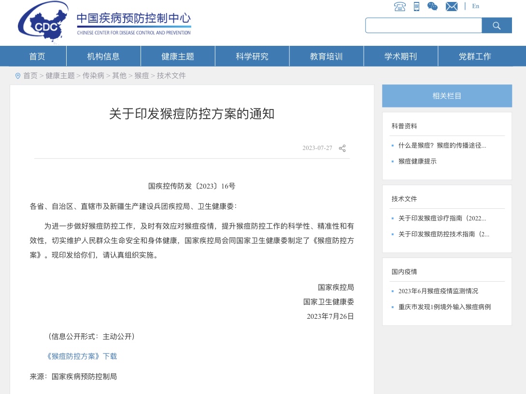Click the source line 来源：国家疾病预防控制局
The height and width of the screenshot is (394, 526).
[x=73, y=377]
